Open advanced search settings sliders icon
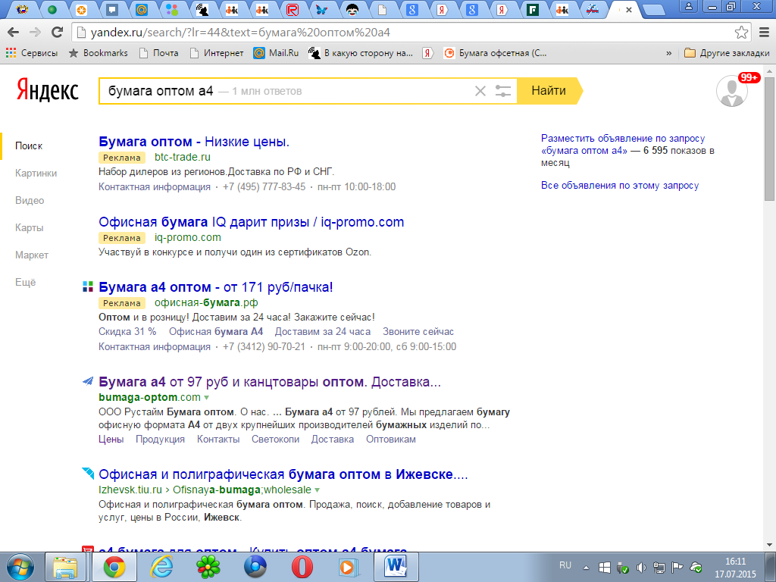The height and width of the screenshot is (582, 776). tap(503, 91)
